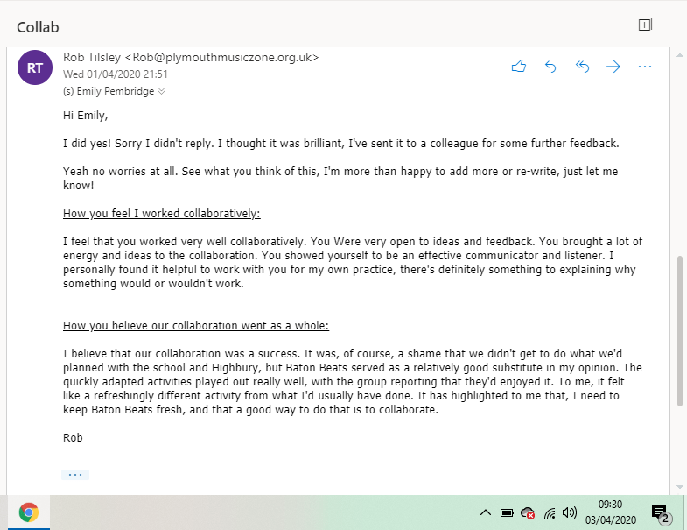The height and width of the screenshot is (530, 687).
Task: Open the More actions ellipsis menu
Action: tap(645, 67)
